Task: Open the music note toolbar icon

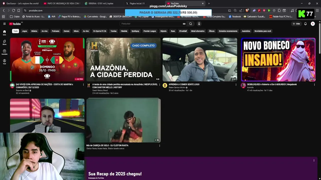Action: pyautogui.click(x=292, y=10)
